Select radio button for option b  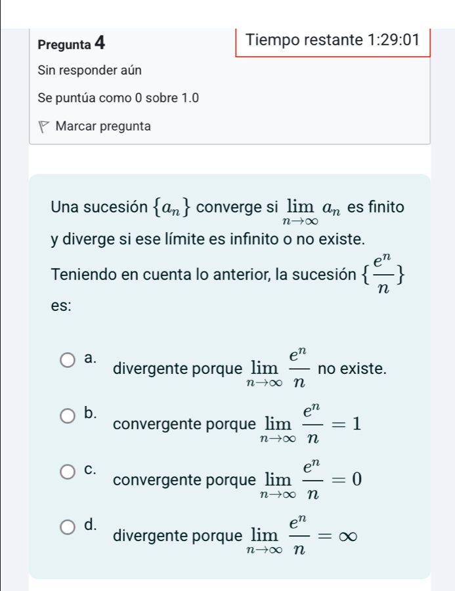pos(68,415)
